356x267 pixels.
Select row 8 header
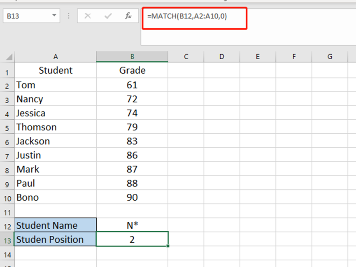7,169
